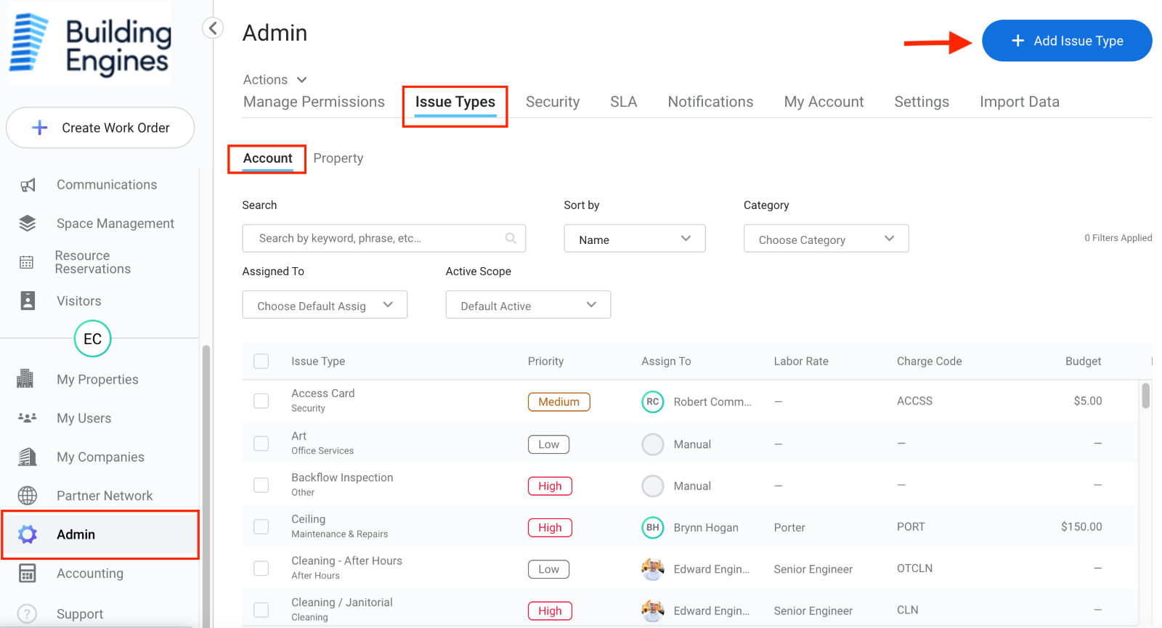The height and width of the screenshot is (628, 1162).
Task: Tick the Ceiling issue type checkbox
Action: click(x=261, y=526)
